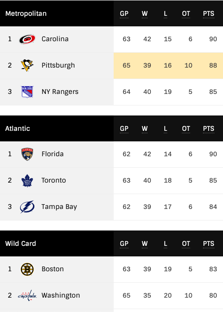This screenshot has width=223, height=312.
Task: Click the W header in Atlantic table
Action: [145, 129]
